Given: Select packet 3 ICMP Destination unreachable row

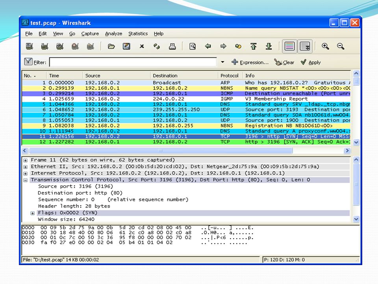Looking at the screenshot, I should click(186, 93).
